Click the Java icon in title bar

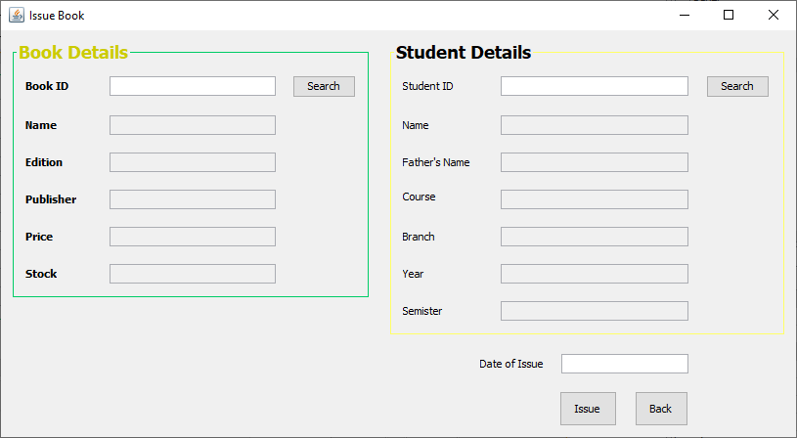click(17, 16)
